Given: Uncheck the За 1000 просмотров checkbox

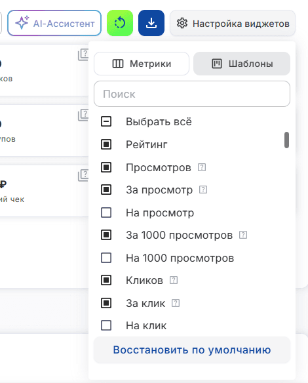Looking at the screenshot, I should coord(106,235).
